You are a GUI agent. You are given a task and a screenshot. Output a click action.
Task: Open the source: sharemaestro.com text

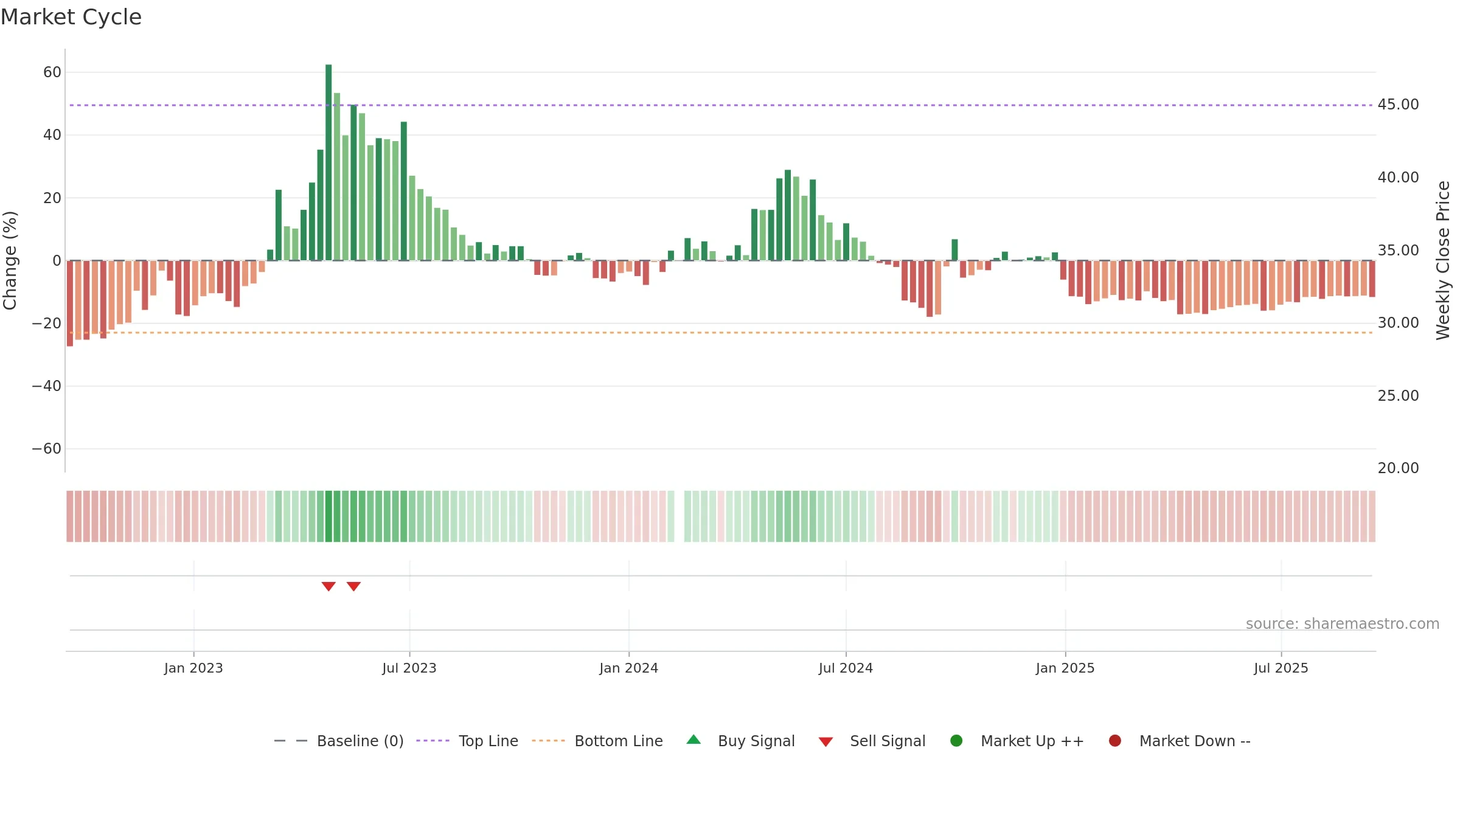[x=1343, y=623]
